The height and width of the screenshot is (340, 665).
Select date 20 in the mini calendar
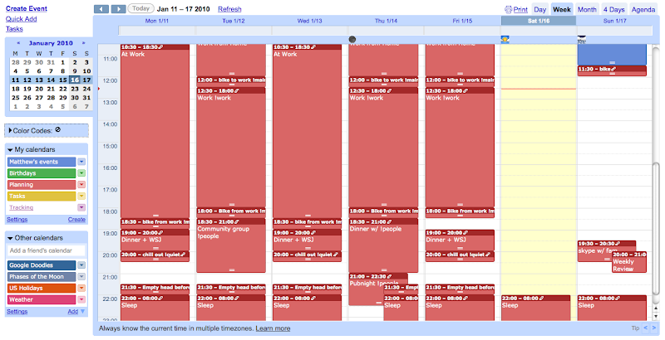click(x=39, y=89)
